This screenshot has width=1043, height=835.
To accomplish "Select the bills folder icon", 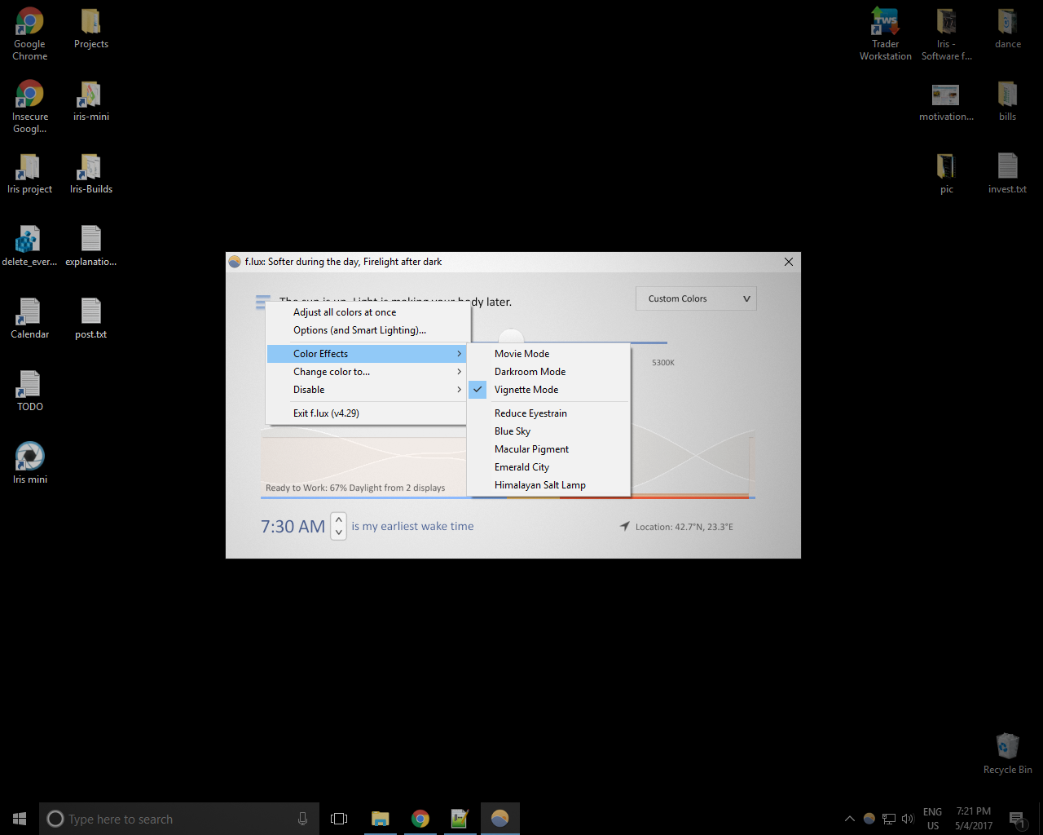I will coord(1008,102).
